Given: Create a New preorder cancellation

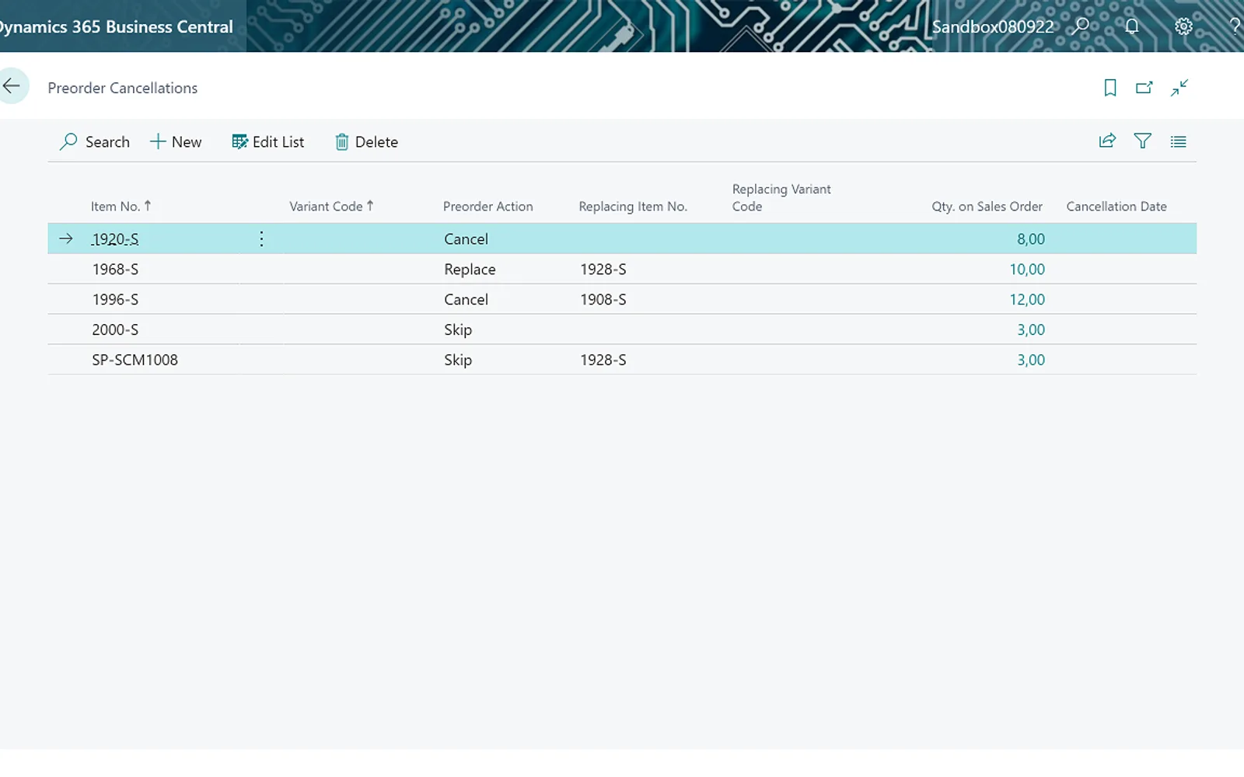Looking at the screenshot, I should (x=176, y=141).
